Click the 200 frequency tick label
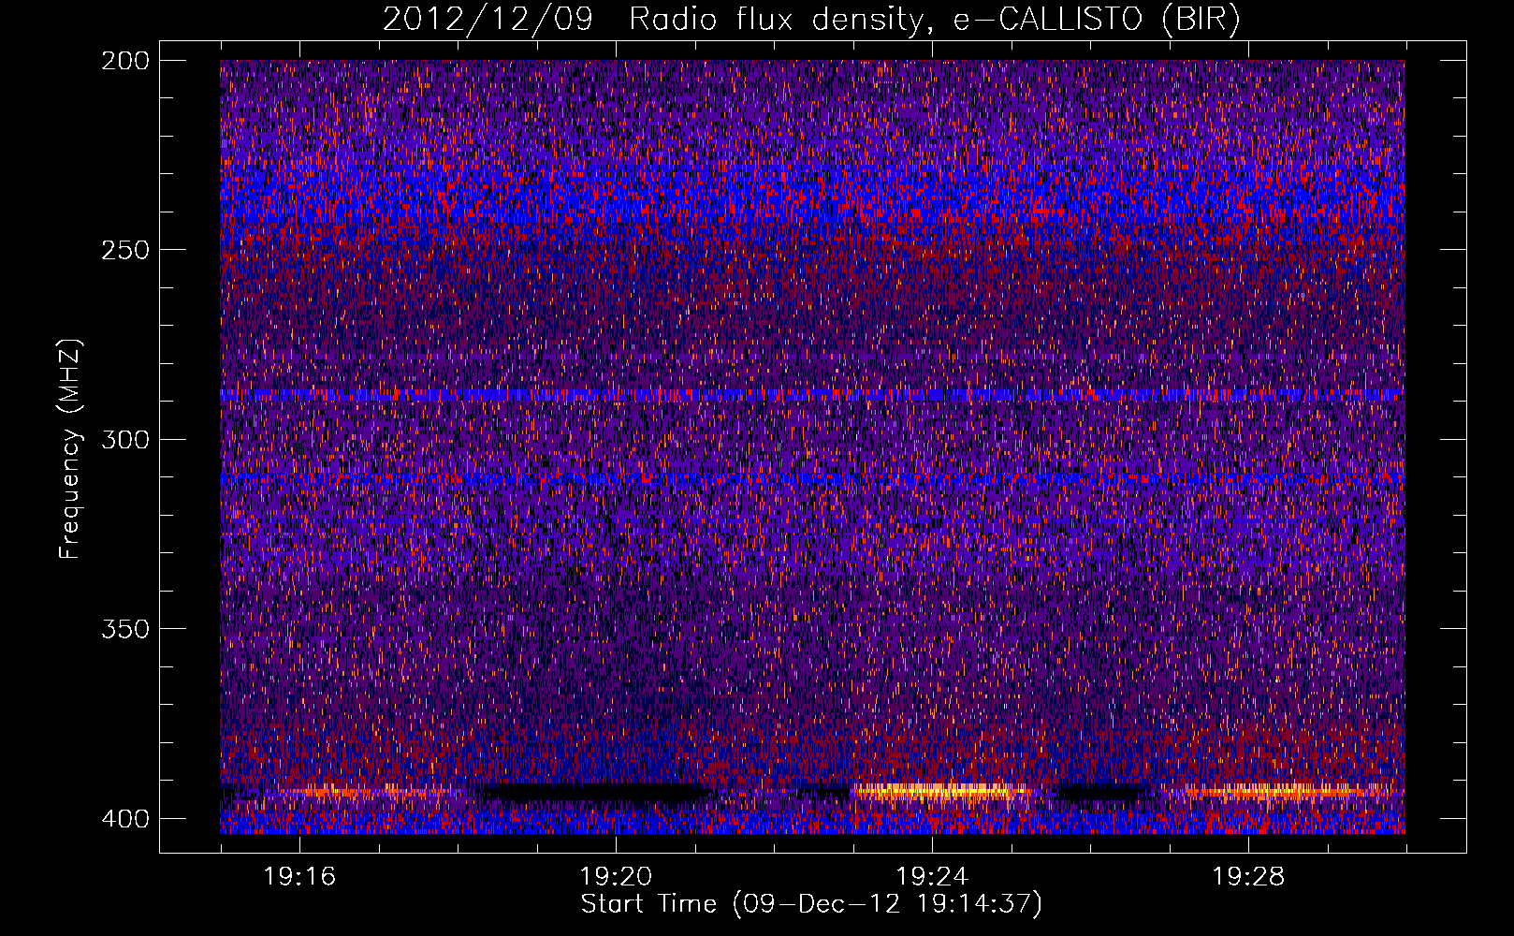 tap(124, 61)
